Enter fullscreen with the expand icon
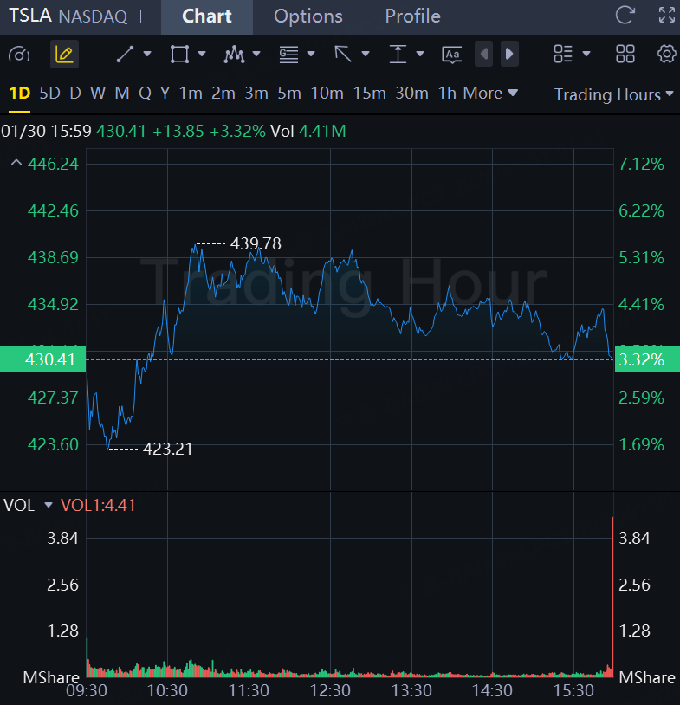Viewport: 680px width, 705px height. pyautogui.click(x=667, y=15)
